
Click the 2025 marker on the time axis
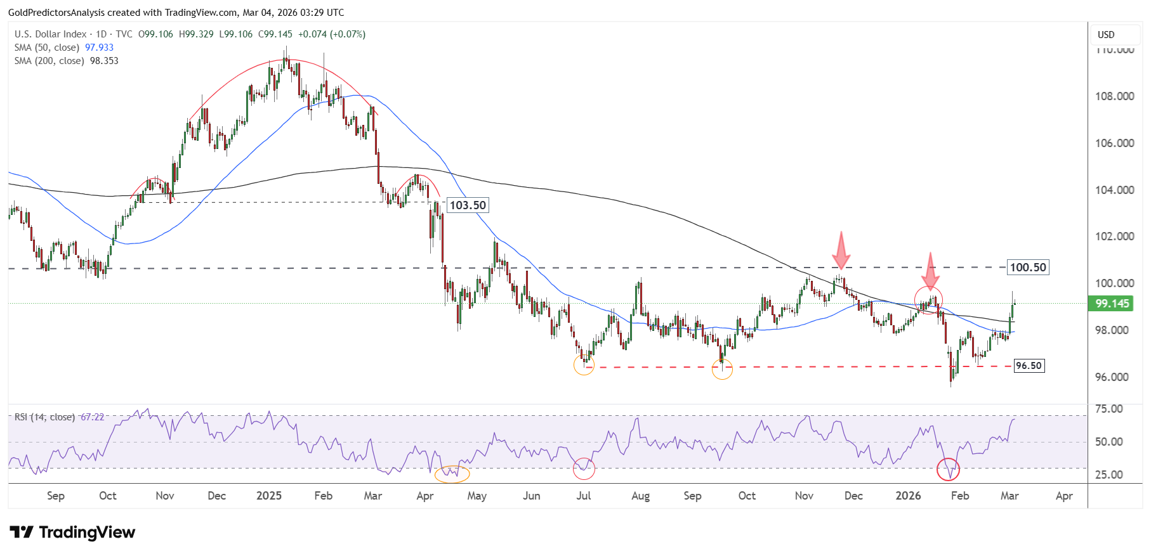pyautogui.click(x=269, y=496)
